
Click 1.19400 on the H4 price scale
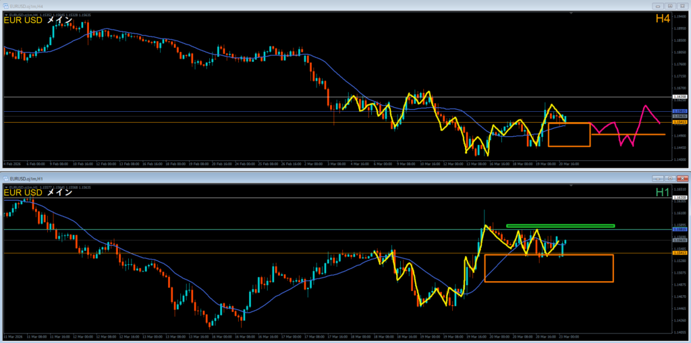(x=679, y=16)
